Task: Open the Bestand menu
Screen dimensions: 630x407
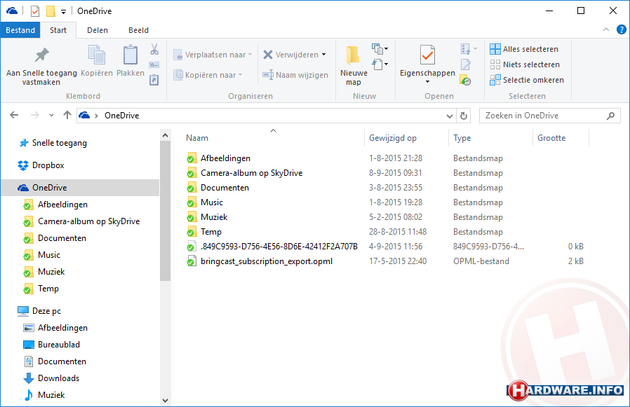Action: [20, 30]
